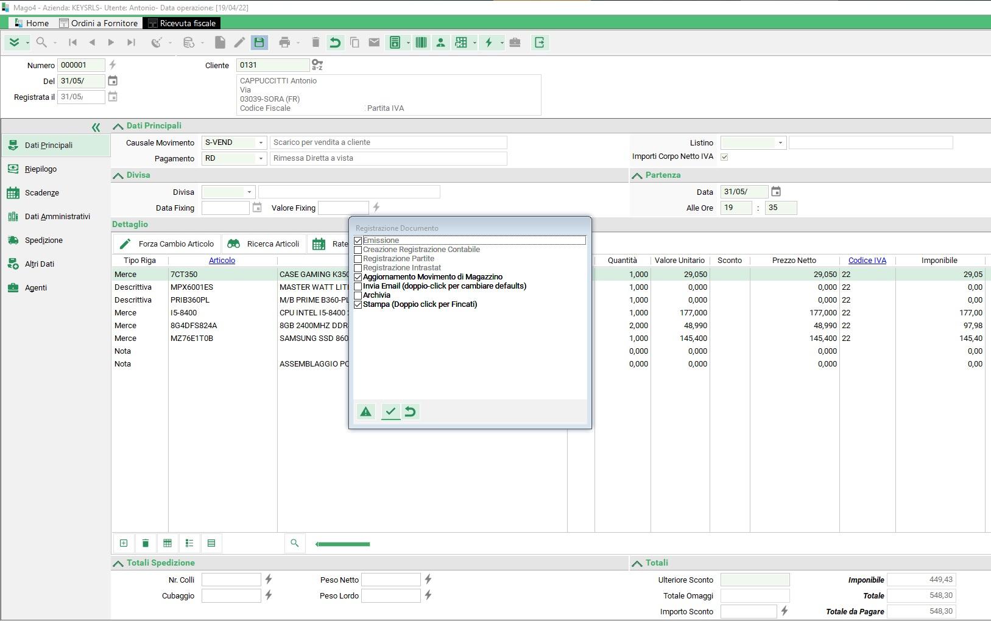Viewport: 991px width, 621px height.
Task: Open the Listino dropdown
Action: click(780, 142)
